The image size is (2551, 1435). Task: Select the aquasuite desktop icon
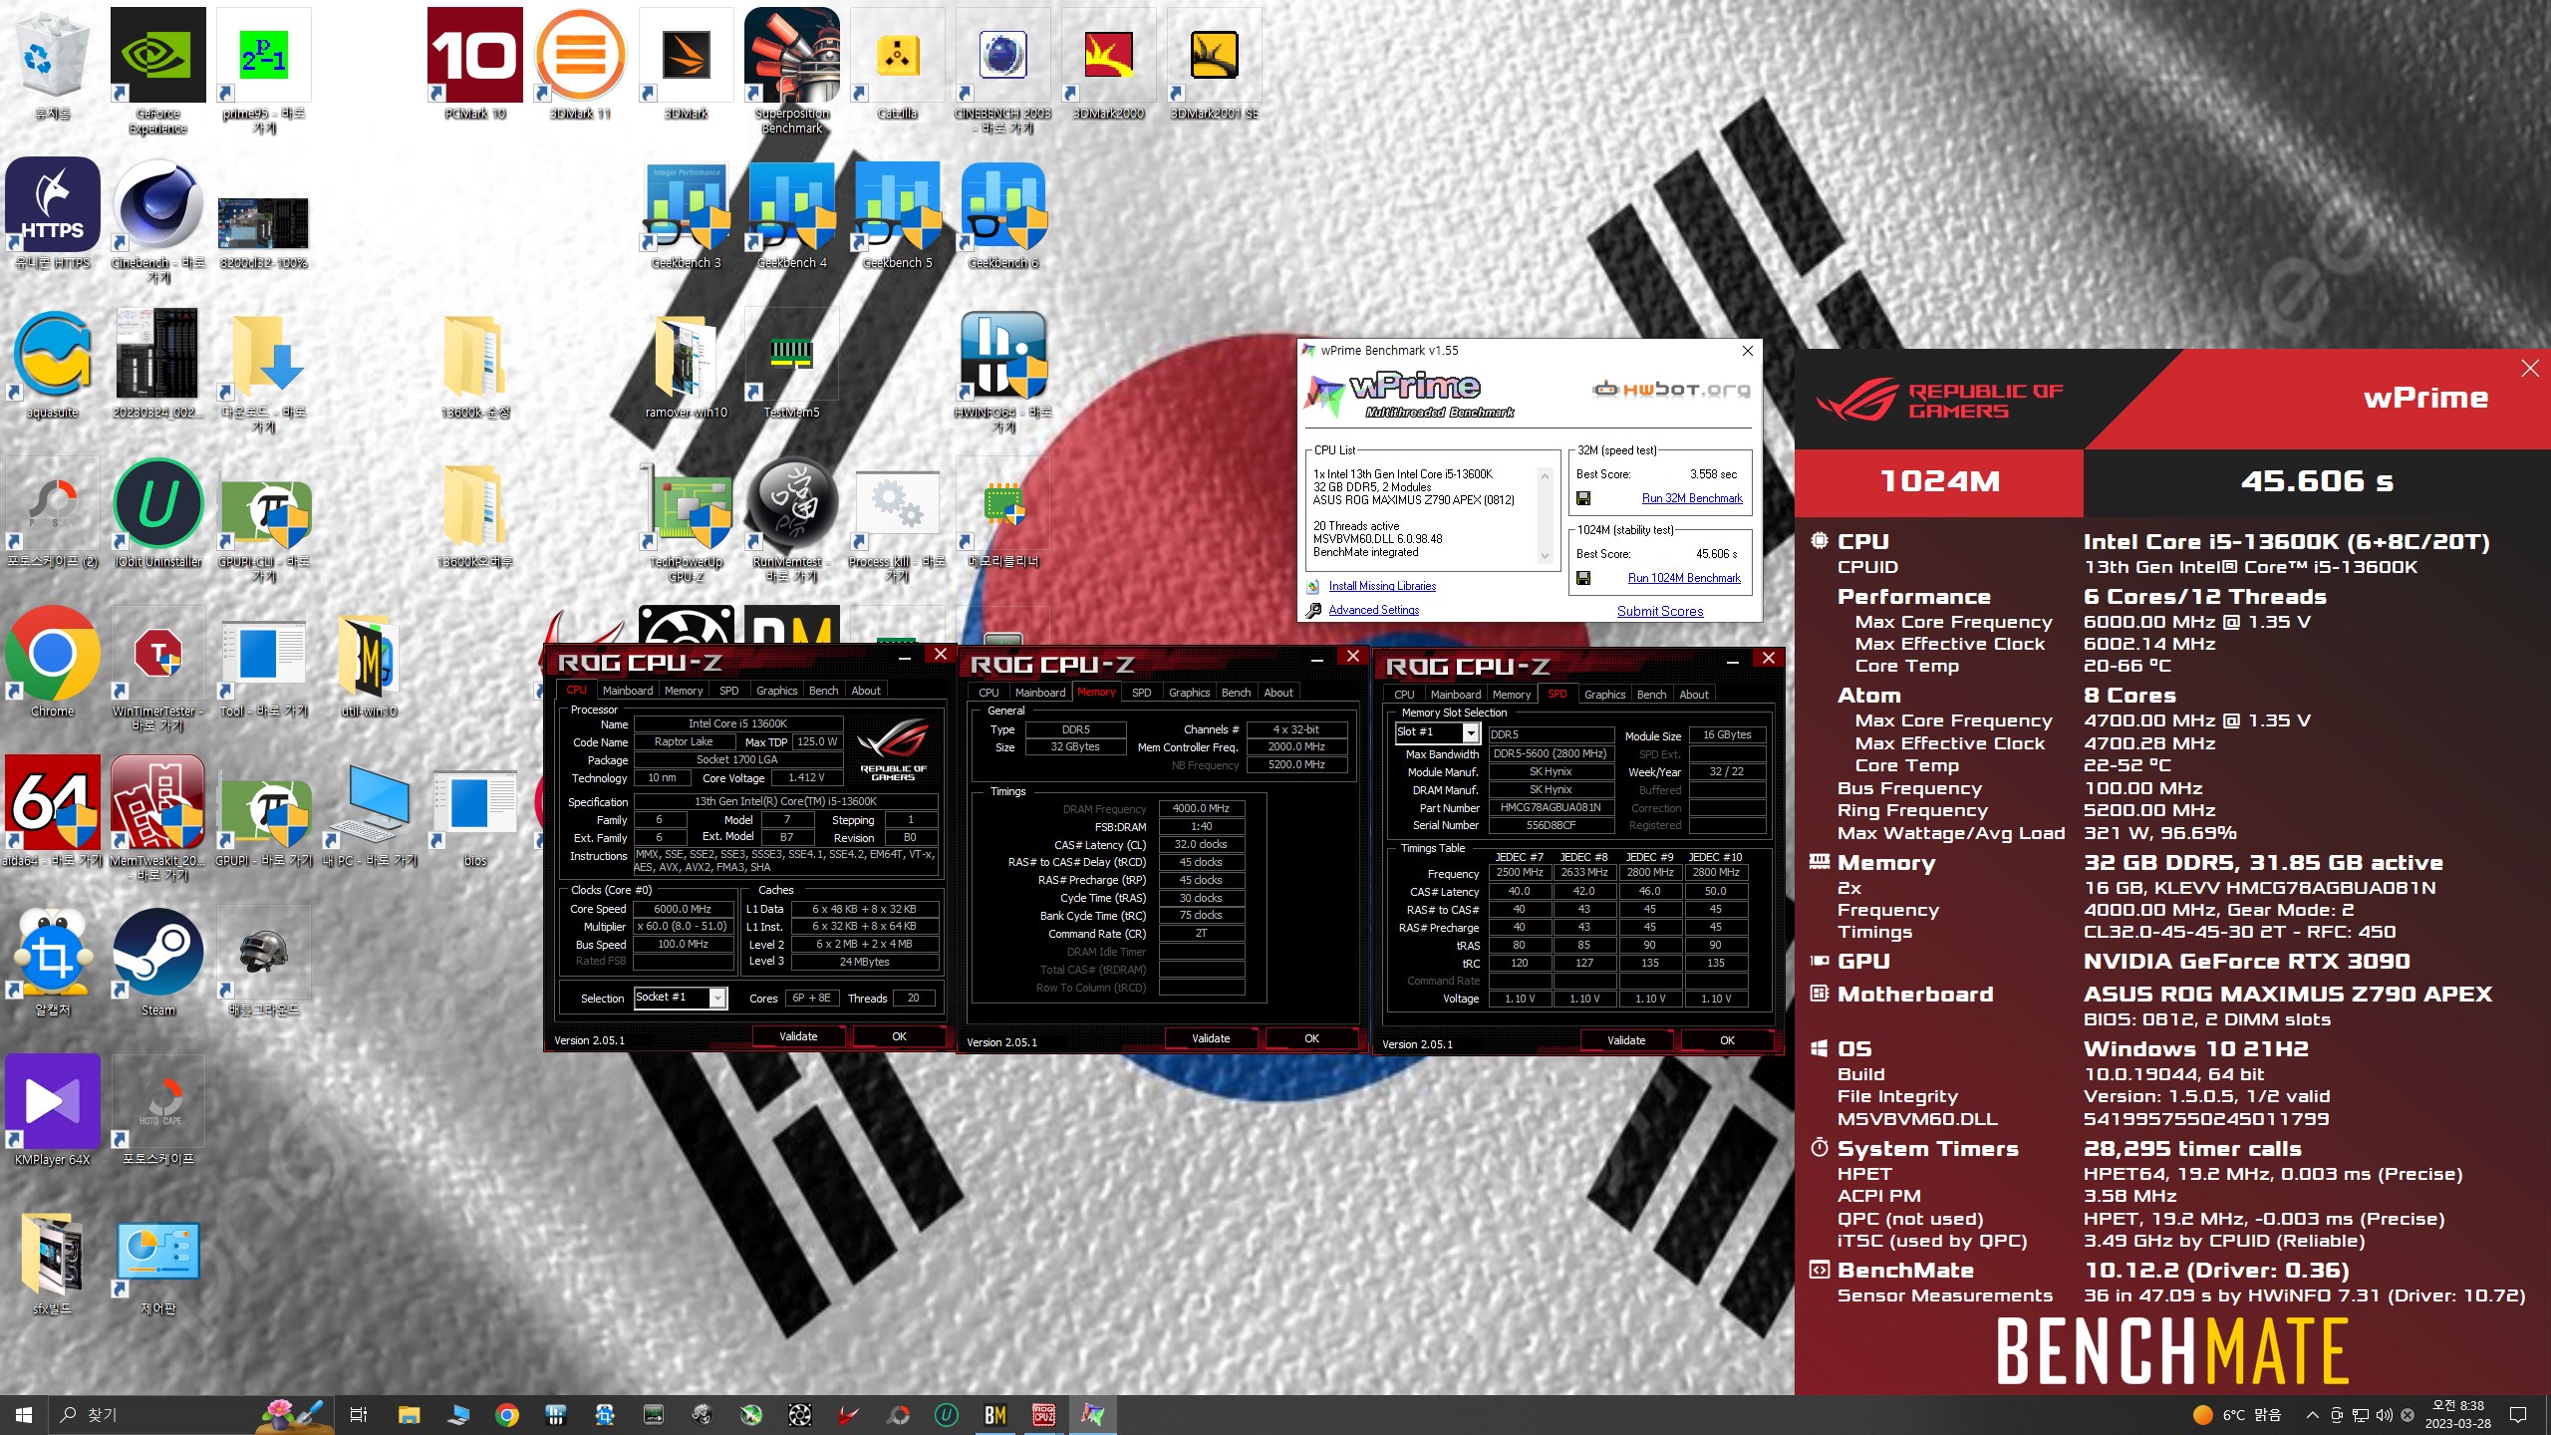(x=52, y=364)
